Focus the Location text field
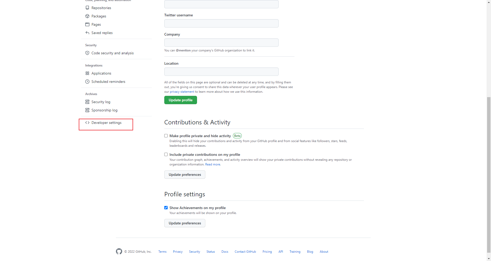 (221, 72)
